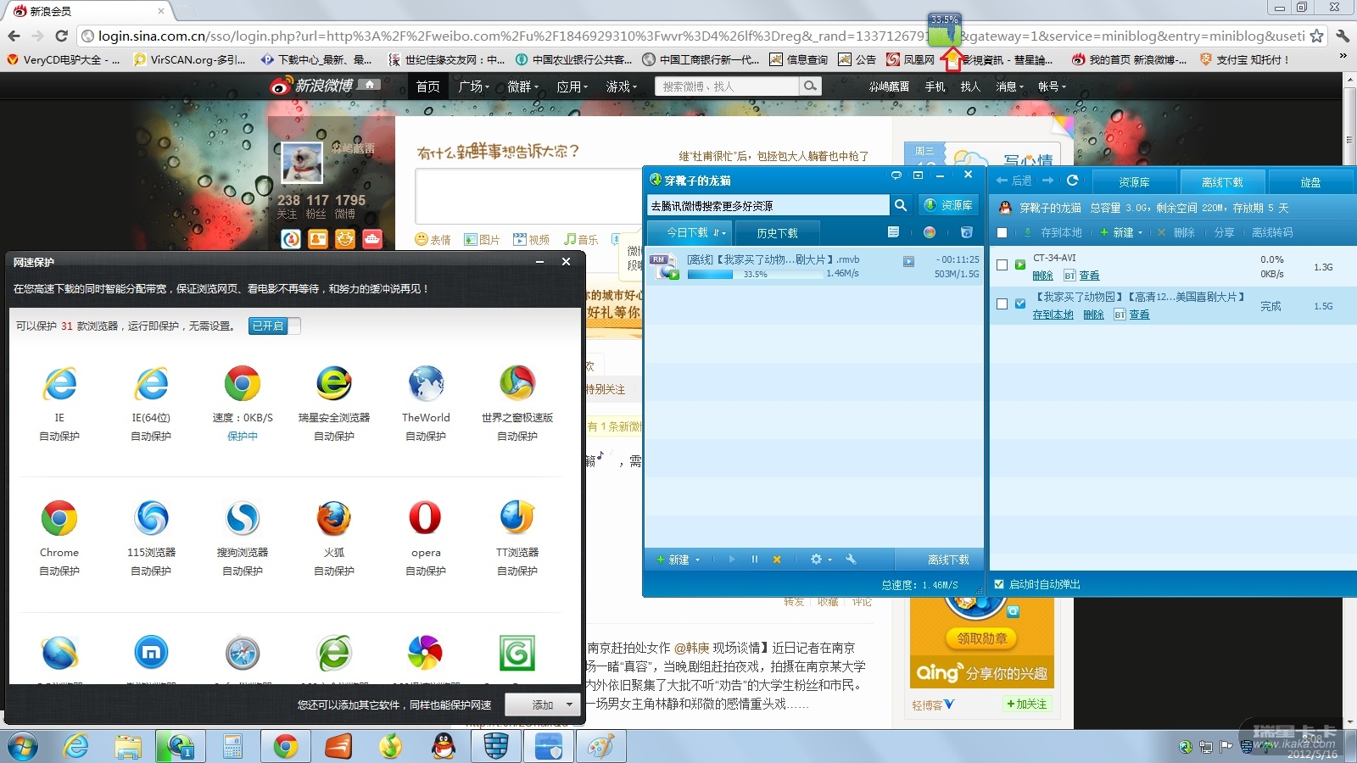Open the 新建 dropdown in downloader bottom bar

(679, 560)
